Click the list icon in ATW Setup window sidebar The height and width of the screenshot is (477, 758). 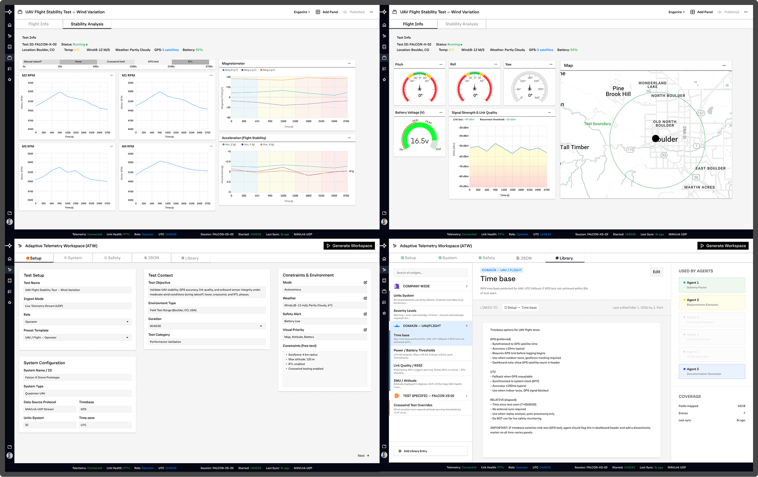pyautogui.click(x=9, y=291)
